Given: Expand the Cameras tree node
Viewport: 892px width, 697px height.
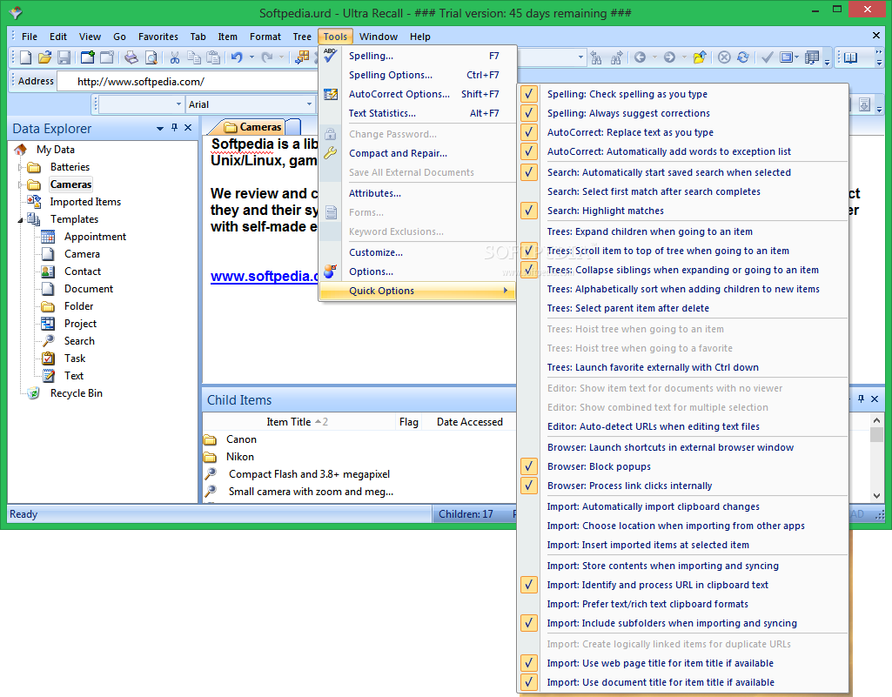Looking at the screenshot, I should 21,185.
